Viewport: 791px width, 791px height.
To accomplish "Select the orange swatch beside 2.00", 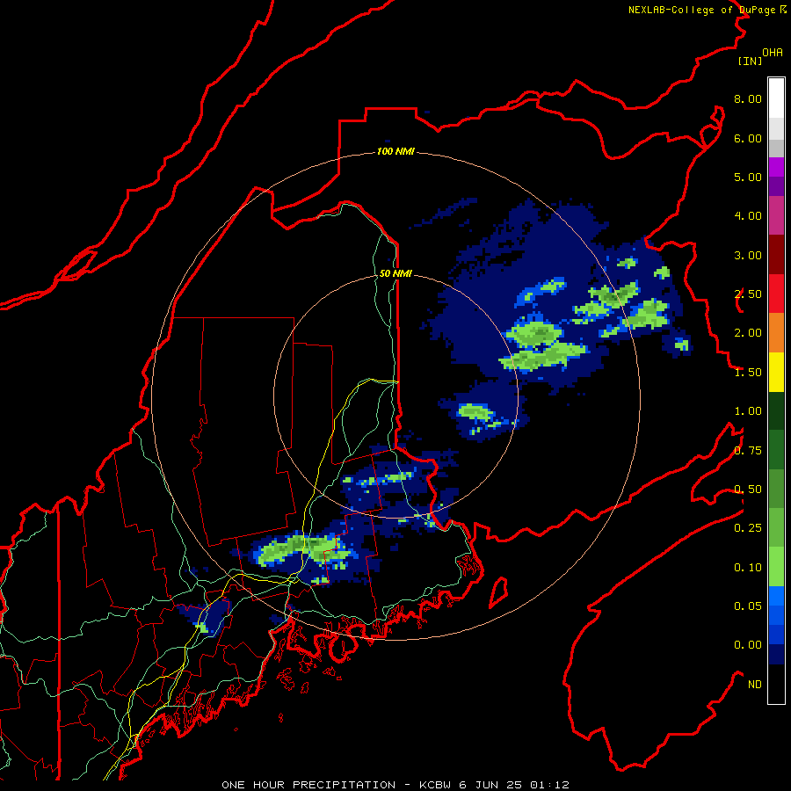I will [776, 333].
